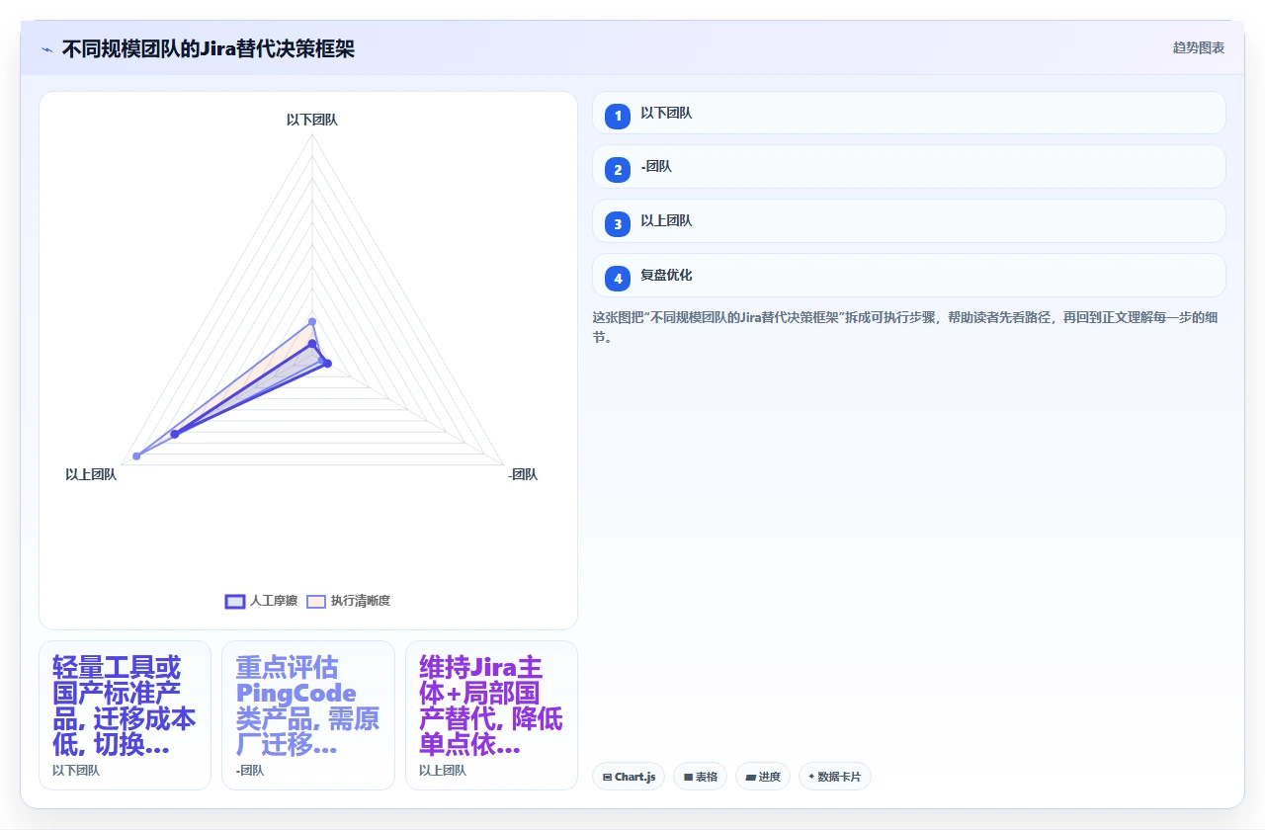Click the title 不同规模团队的Jira替代决策框架

click(209, 48)
